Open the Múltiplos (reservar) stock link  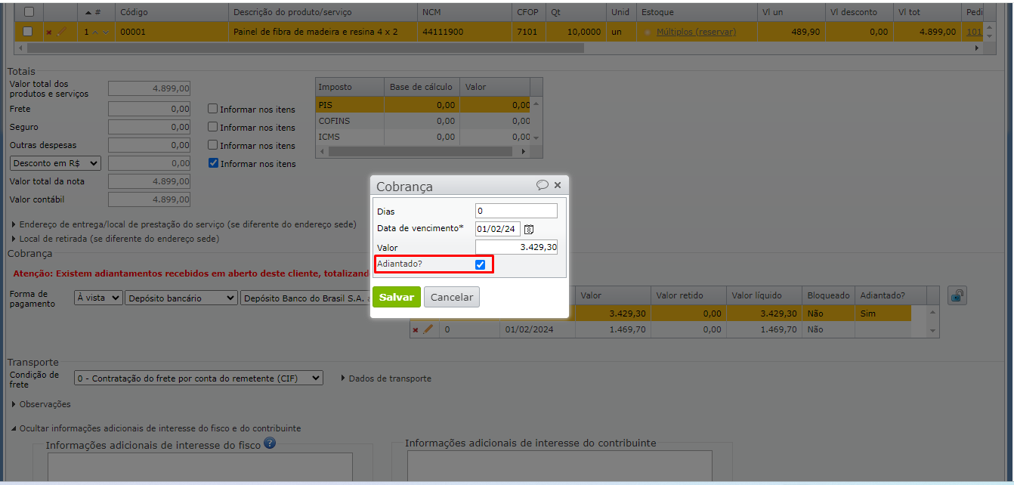696,32
